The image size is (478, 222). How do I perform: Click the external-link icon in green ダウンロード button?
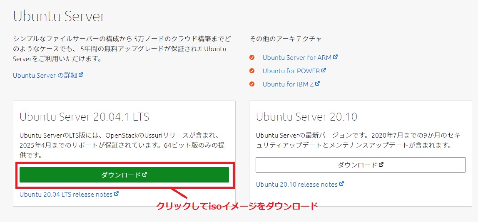(x=145, y=175)
